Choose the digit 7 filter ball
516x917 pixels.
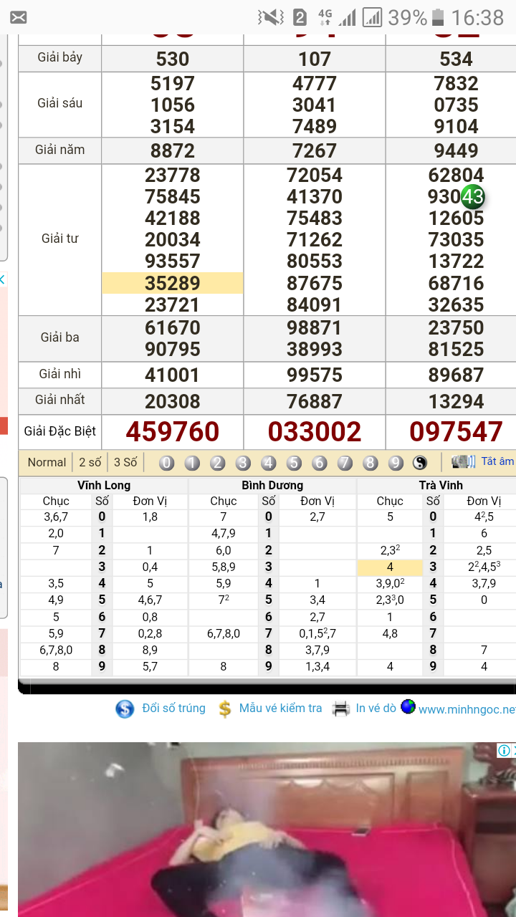(345, 463)
